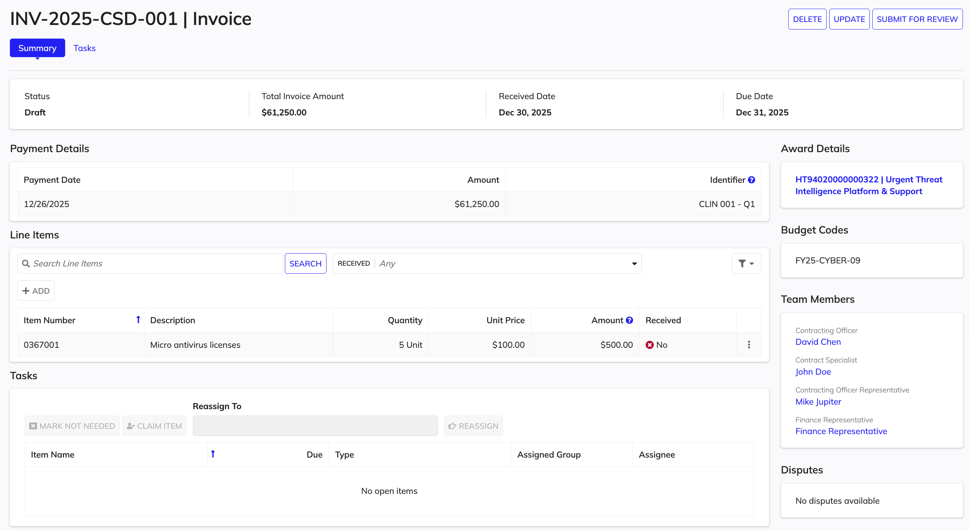Click the No disputes available text
This screenshot has height=531, width=969.
[837, 501]
